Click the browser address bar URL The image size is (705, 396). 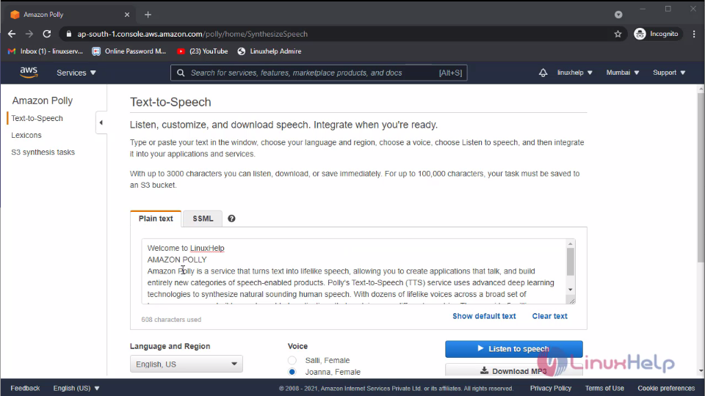(x=192, y=34)
